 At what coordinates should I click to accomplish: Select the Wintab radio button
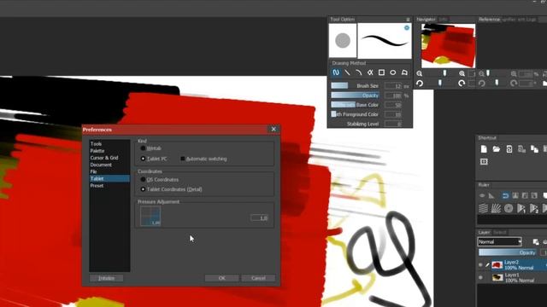click(x=143, y=148)
